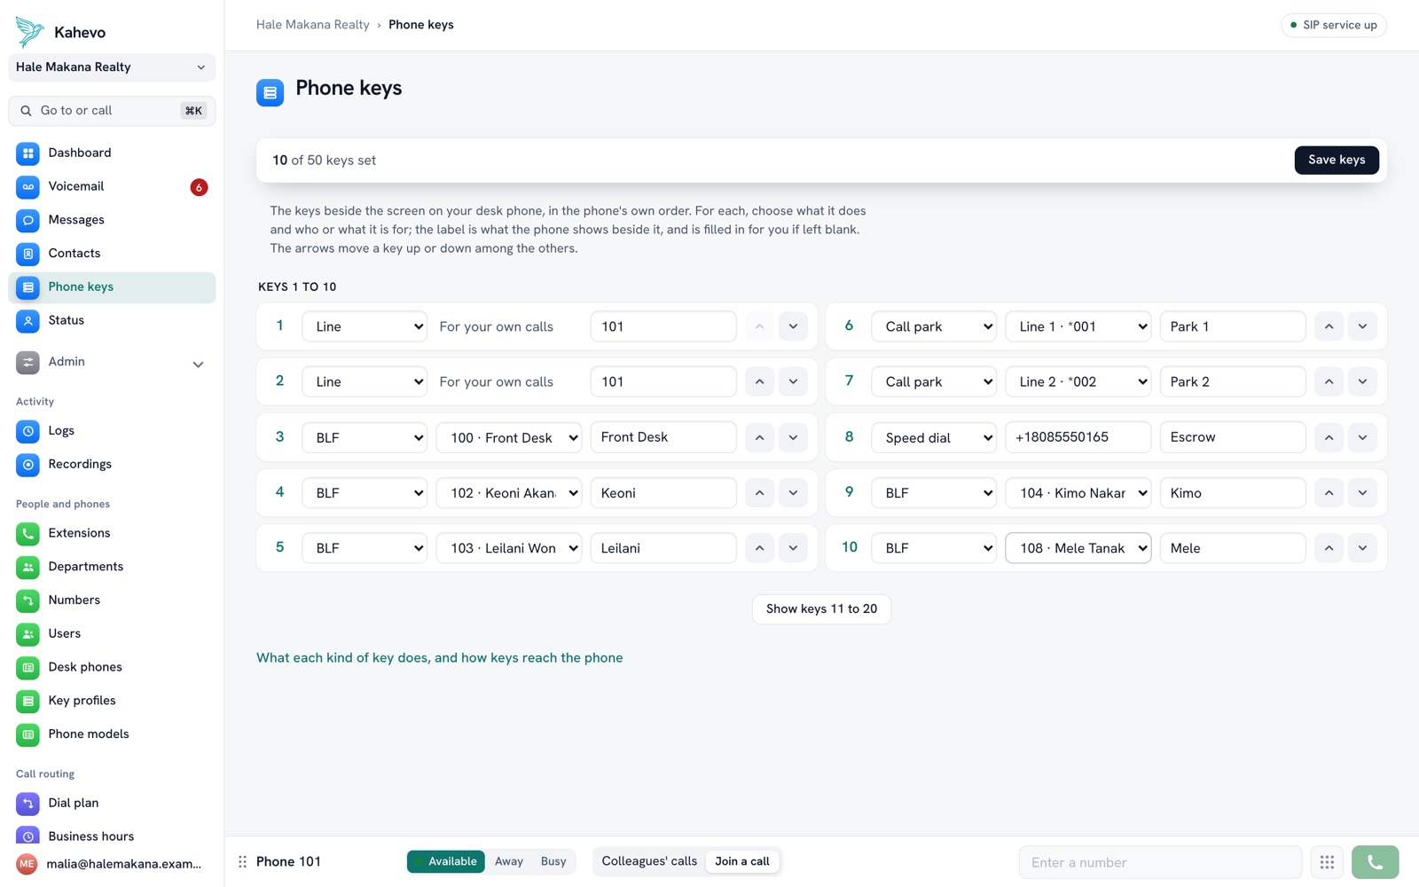Move key 10 Mele down
The width and height of the screenshot is (1419, 887).
point(1362,548)
